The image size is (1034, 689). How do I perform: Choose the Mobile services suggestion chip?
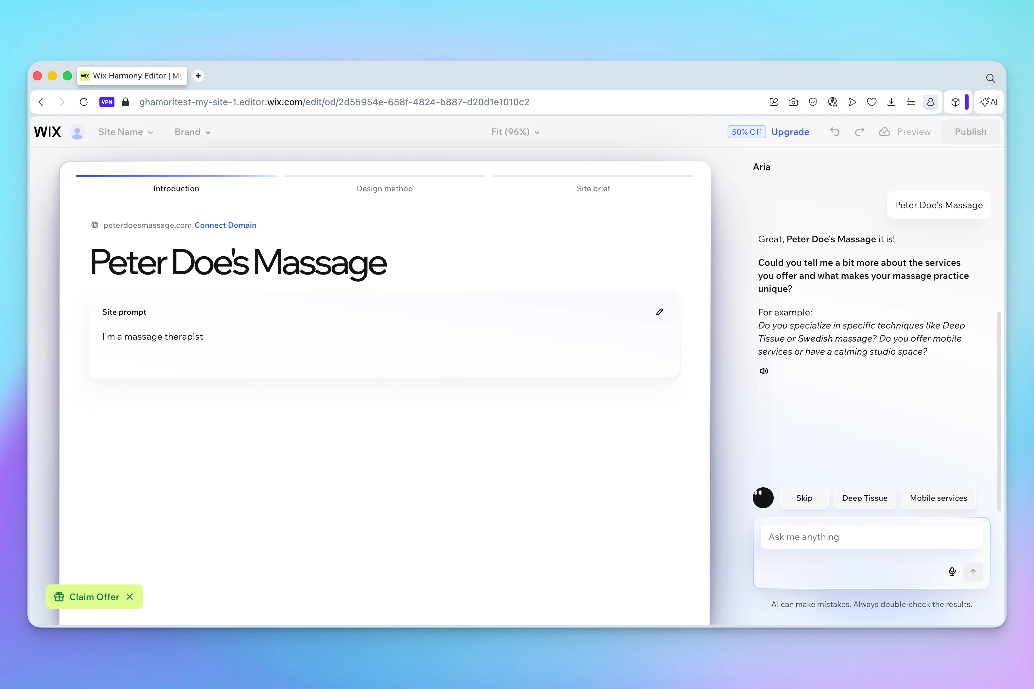[x=938, y=498]
